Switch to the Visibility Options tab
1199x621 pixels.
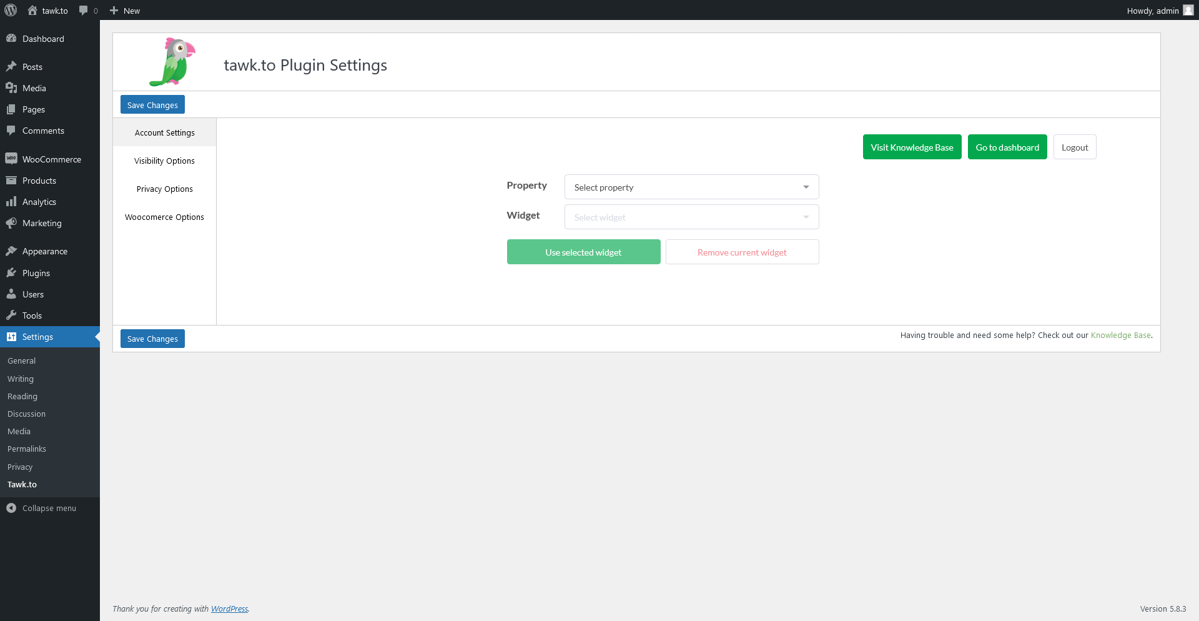pos(164,161)
